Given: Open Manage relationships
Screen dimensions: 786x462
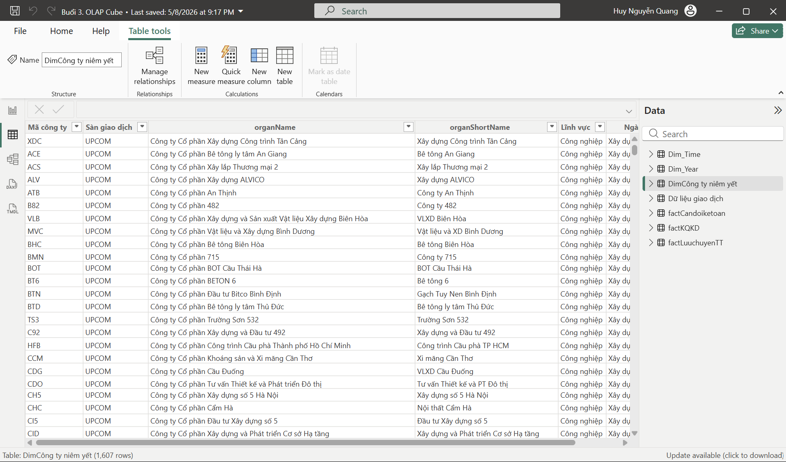Looking at the screenshot, I should coord(154,66).
